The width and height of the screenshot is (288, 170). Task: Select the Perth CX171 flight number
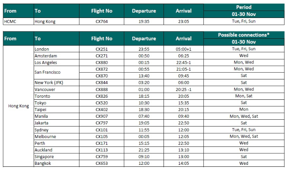(x=102, y=143)
